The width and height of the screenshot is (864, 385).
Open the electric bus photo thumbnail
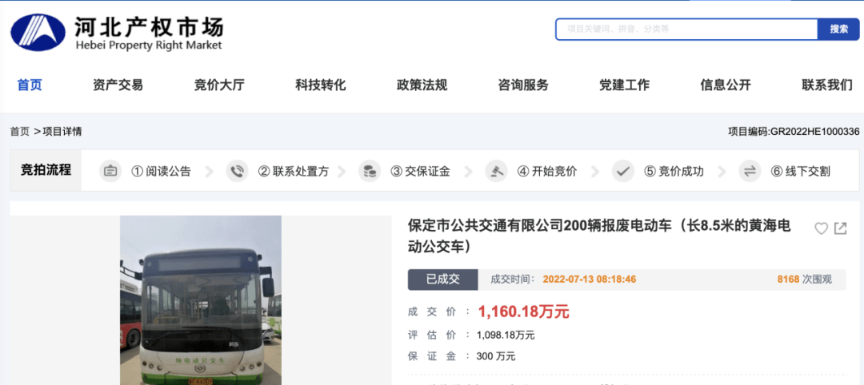(200, 300)
